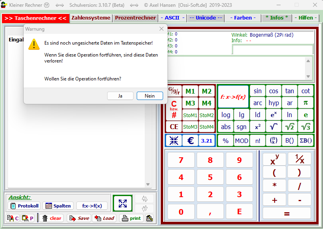The image size is (323, 229).
Task: Click the blue expand-arrows icon
Action: [122, 203]
